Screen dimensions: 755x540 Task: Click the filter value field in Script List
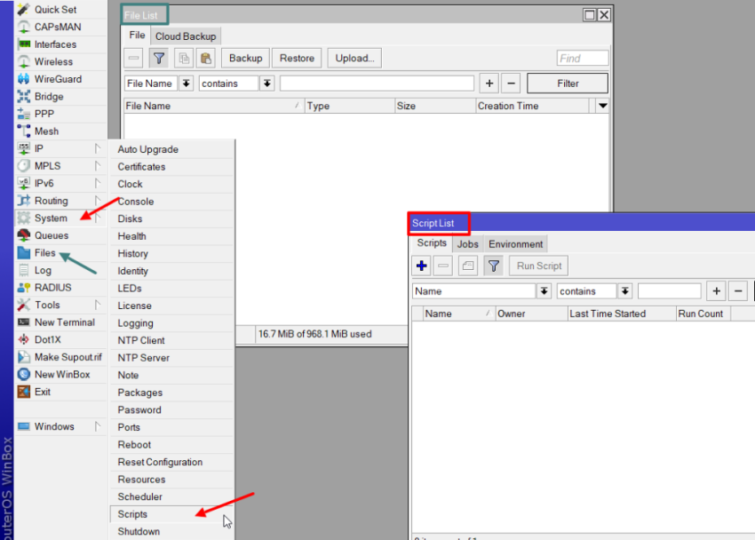(670, 291)
